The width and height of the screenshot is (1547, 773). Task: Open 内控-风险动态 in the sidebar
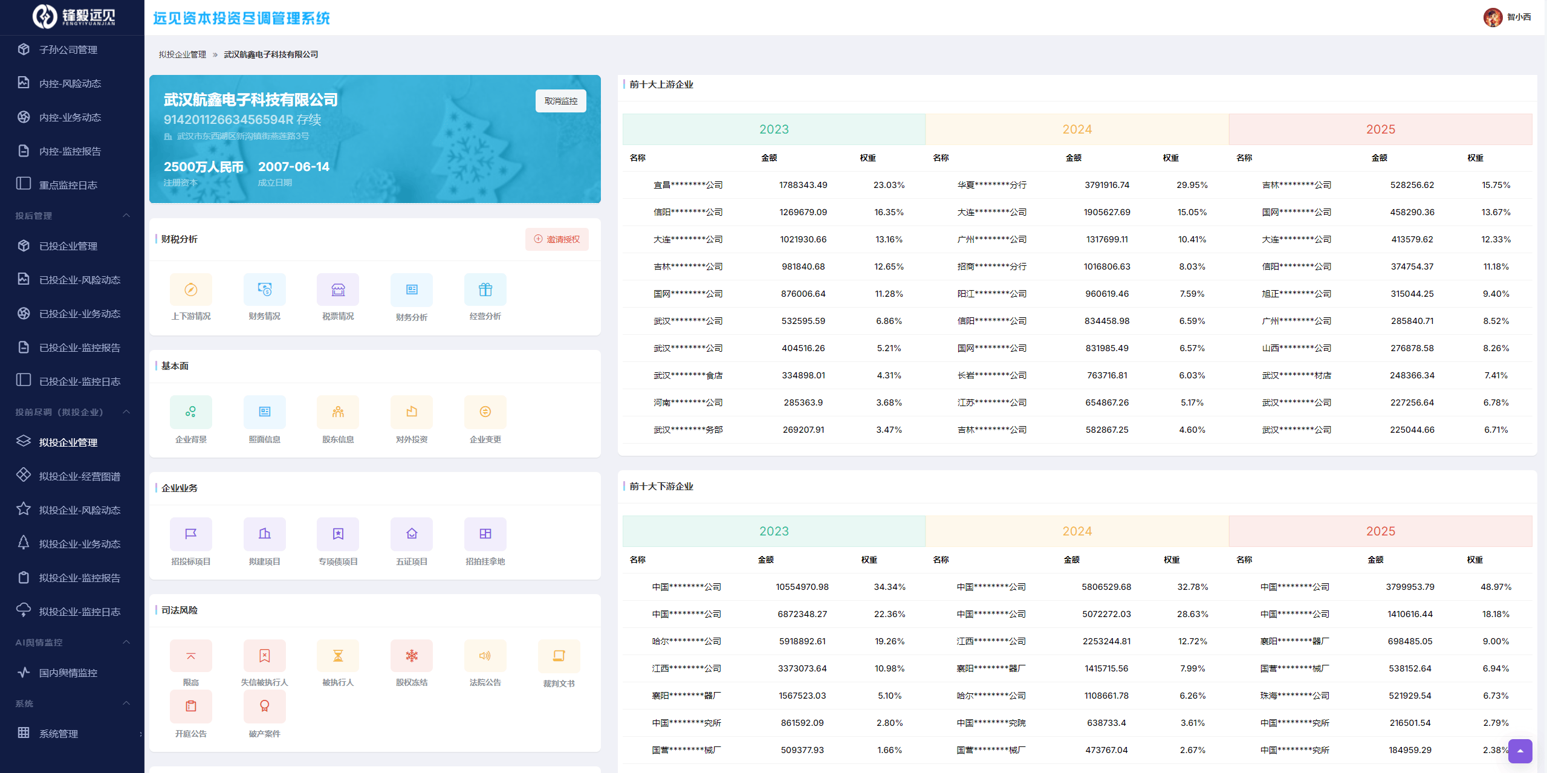coord(70,83)
